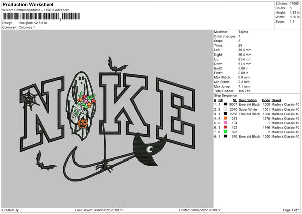The width and height of the screenshot is (302, 214).
Task: Click the Machine value Tajima
Action: [243, 32]
